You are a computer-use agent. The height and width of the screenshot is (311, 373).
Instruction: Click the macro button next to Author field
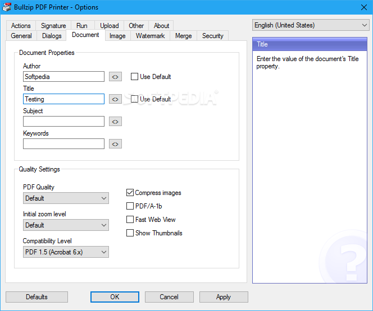point(115,77)
